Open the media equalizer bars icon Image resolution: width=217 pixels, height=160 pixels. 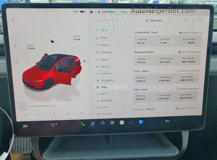68,114
